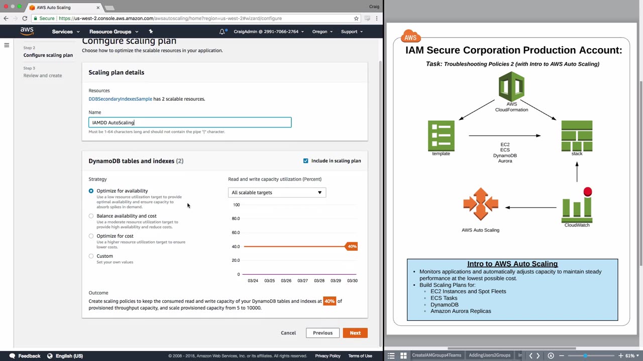Change language from English (US)

point(69,356)
